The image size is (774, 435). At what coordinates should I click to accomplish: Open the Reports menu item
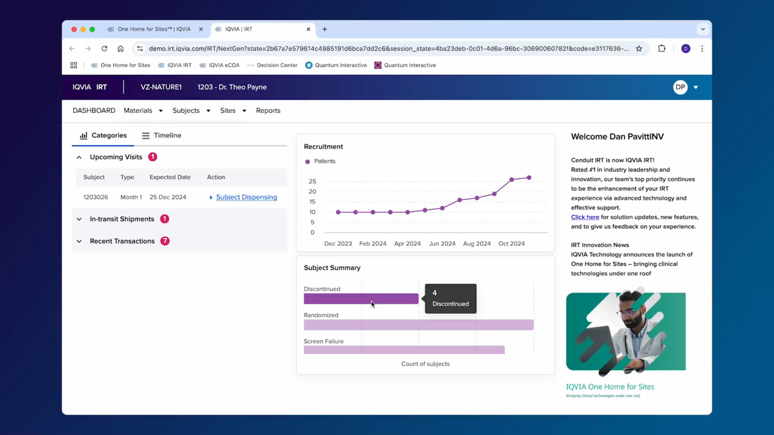268,111
